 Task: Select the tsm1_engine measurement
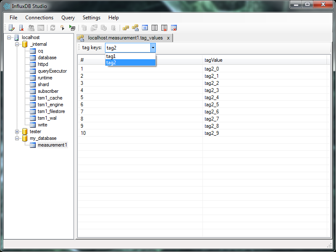tap(50, 105)
